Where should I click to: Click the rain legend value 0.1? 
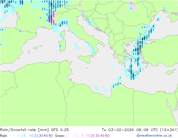[12, 136]
